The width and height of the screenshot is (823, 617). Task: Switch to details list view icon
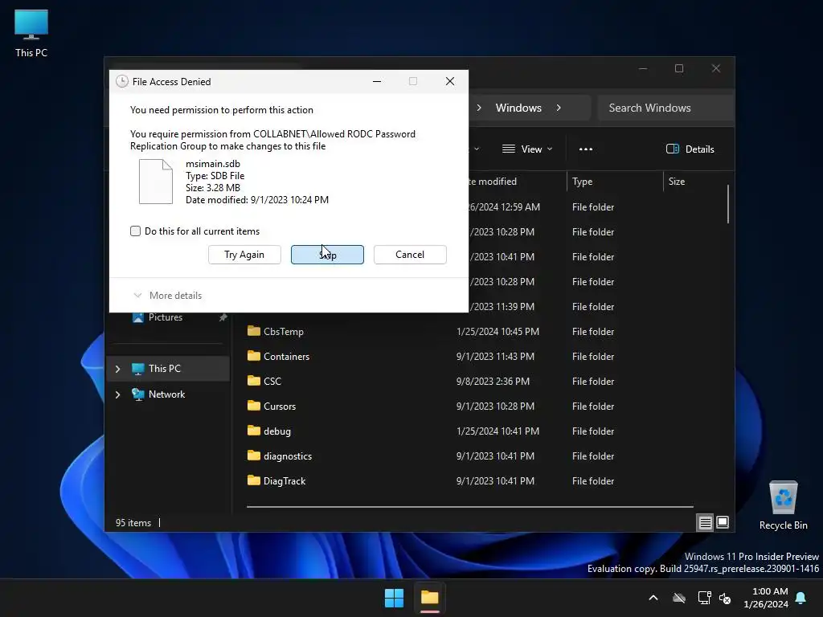[705, 522]
